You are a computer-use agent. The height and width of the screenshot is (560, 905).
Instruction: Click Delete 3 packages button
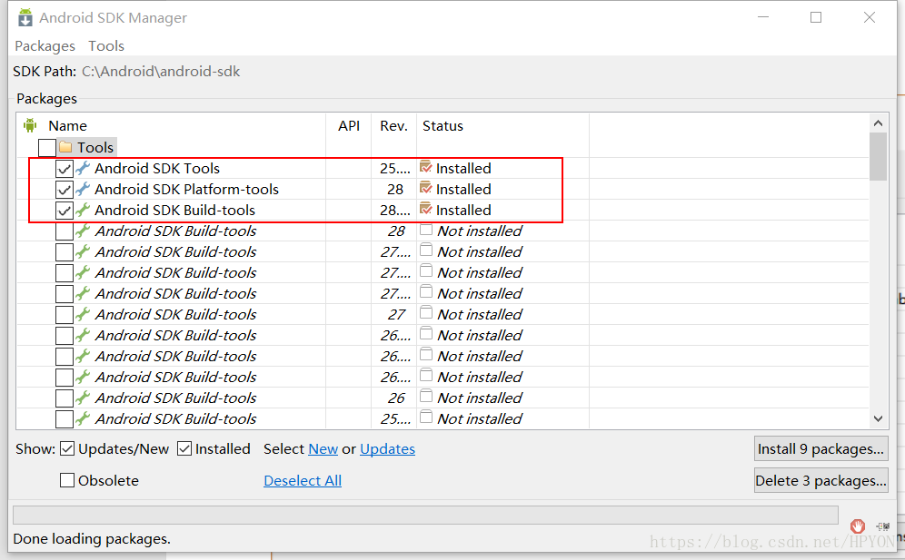coord(820,480)
